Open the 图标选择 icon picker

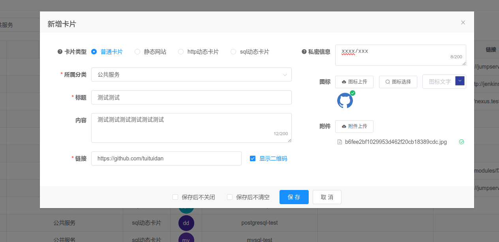click(398, 82)
